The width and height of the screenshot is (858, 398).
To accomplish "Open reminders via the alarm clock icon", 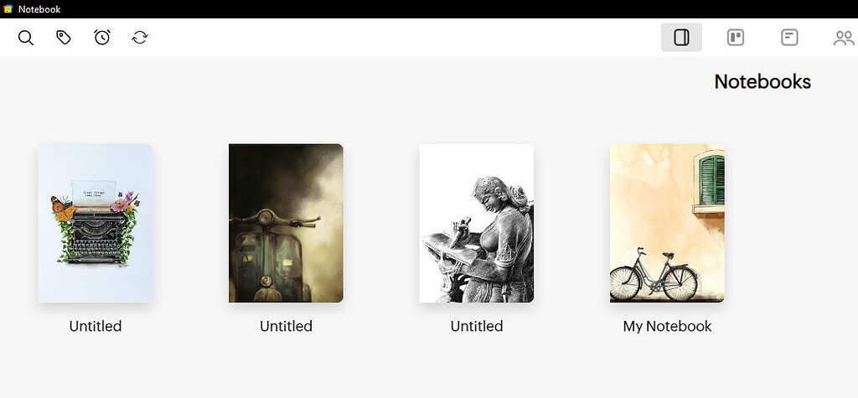I will pos(102,37).
